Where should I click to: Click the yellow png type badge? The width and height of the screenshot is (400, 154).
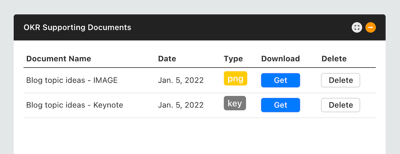(235, 78)
